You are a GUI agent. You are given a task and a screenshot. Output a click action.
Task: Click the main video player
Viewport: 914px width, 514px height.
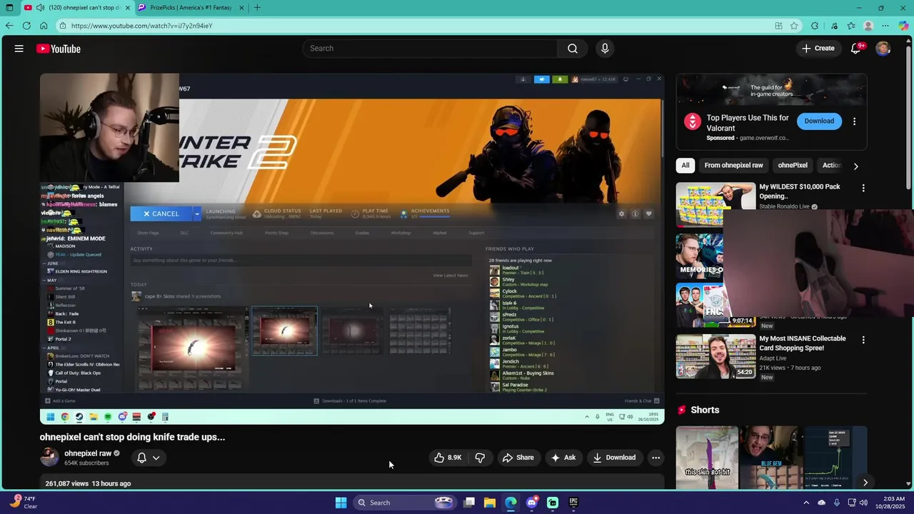pyautogui.click(x=352, y=249)
